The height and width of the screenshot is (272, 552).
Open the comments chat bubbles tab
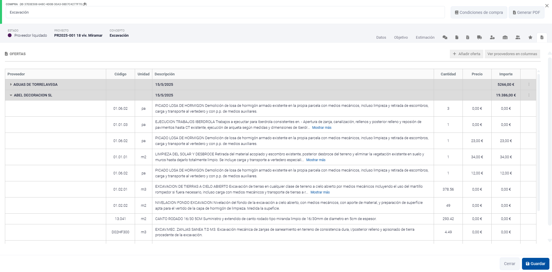pos(445,38)
